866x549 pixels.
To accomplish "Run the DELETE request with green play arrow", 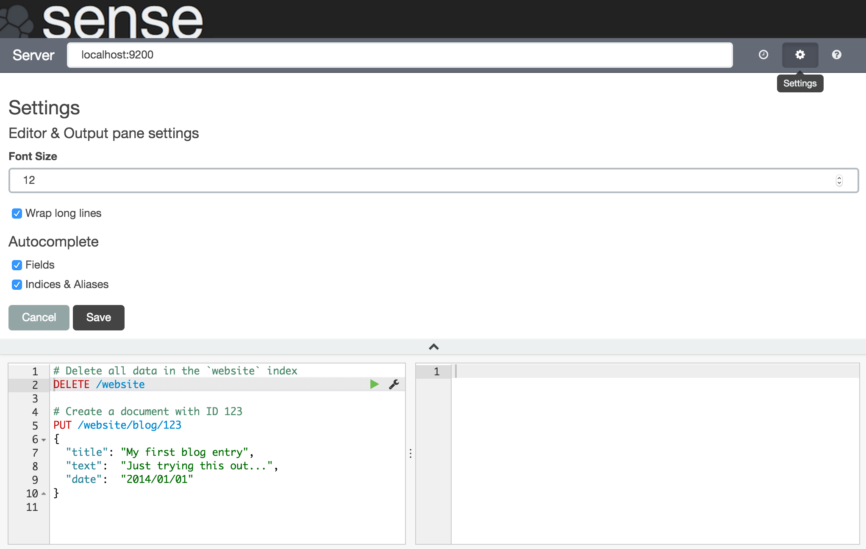I will (374, 384).
